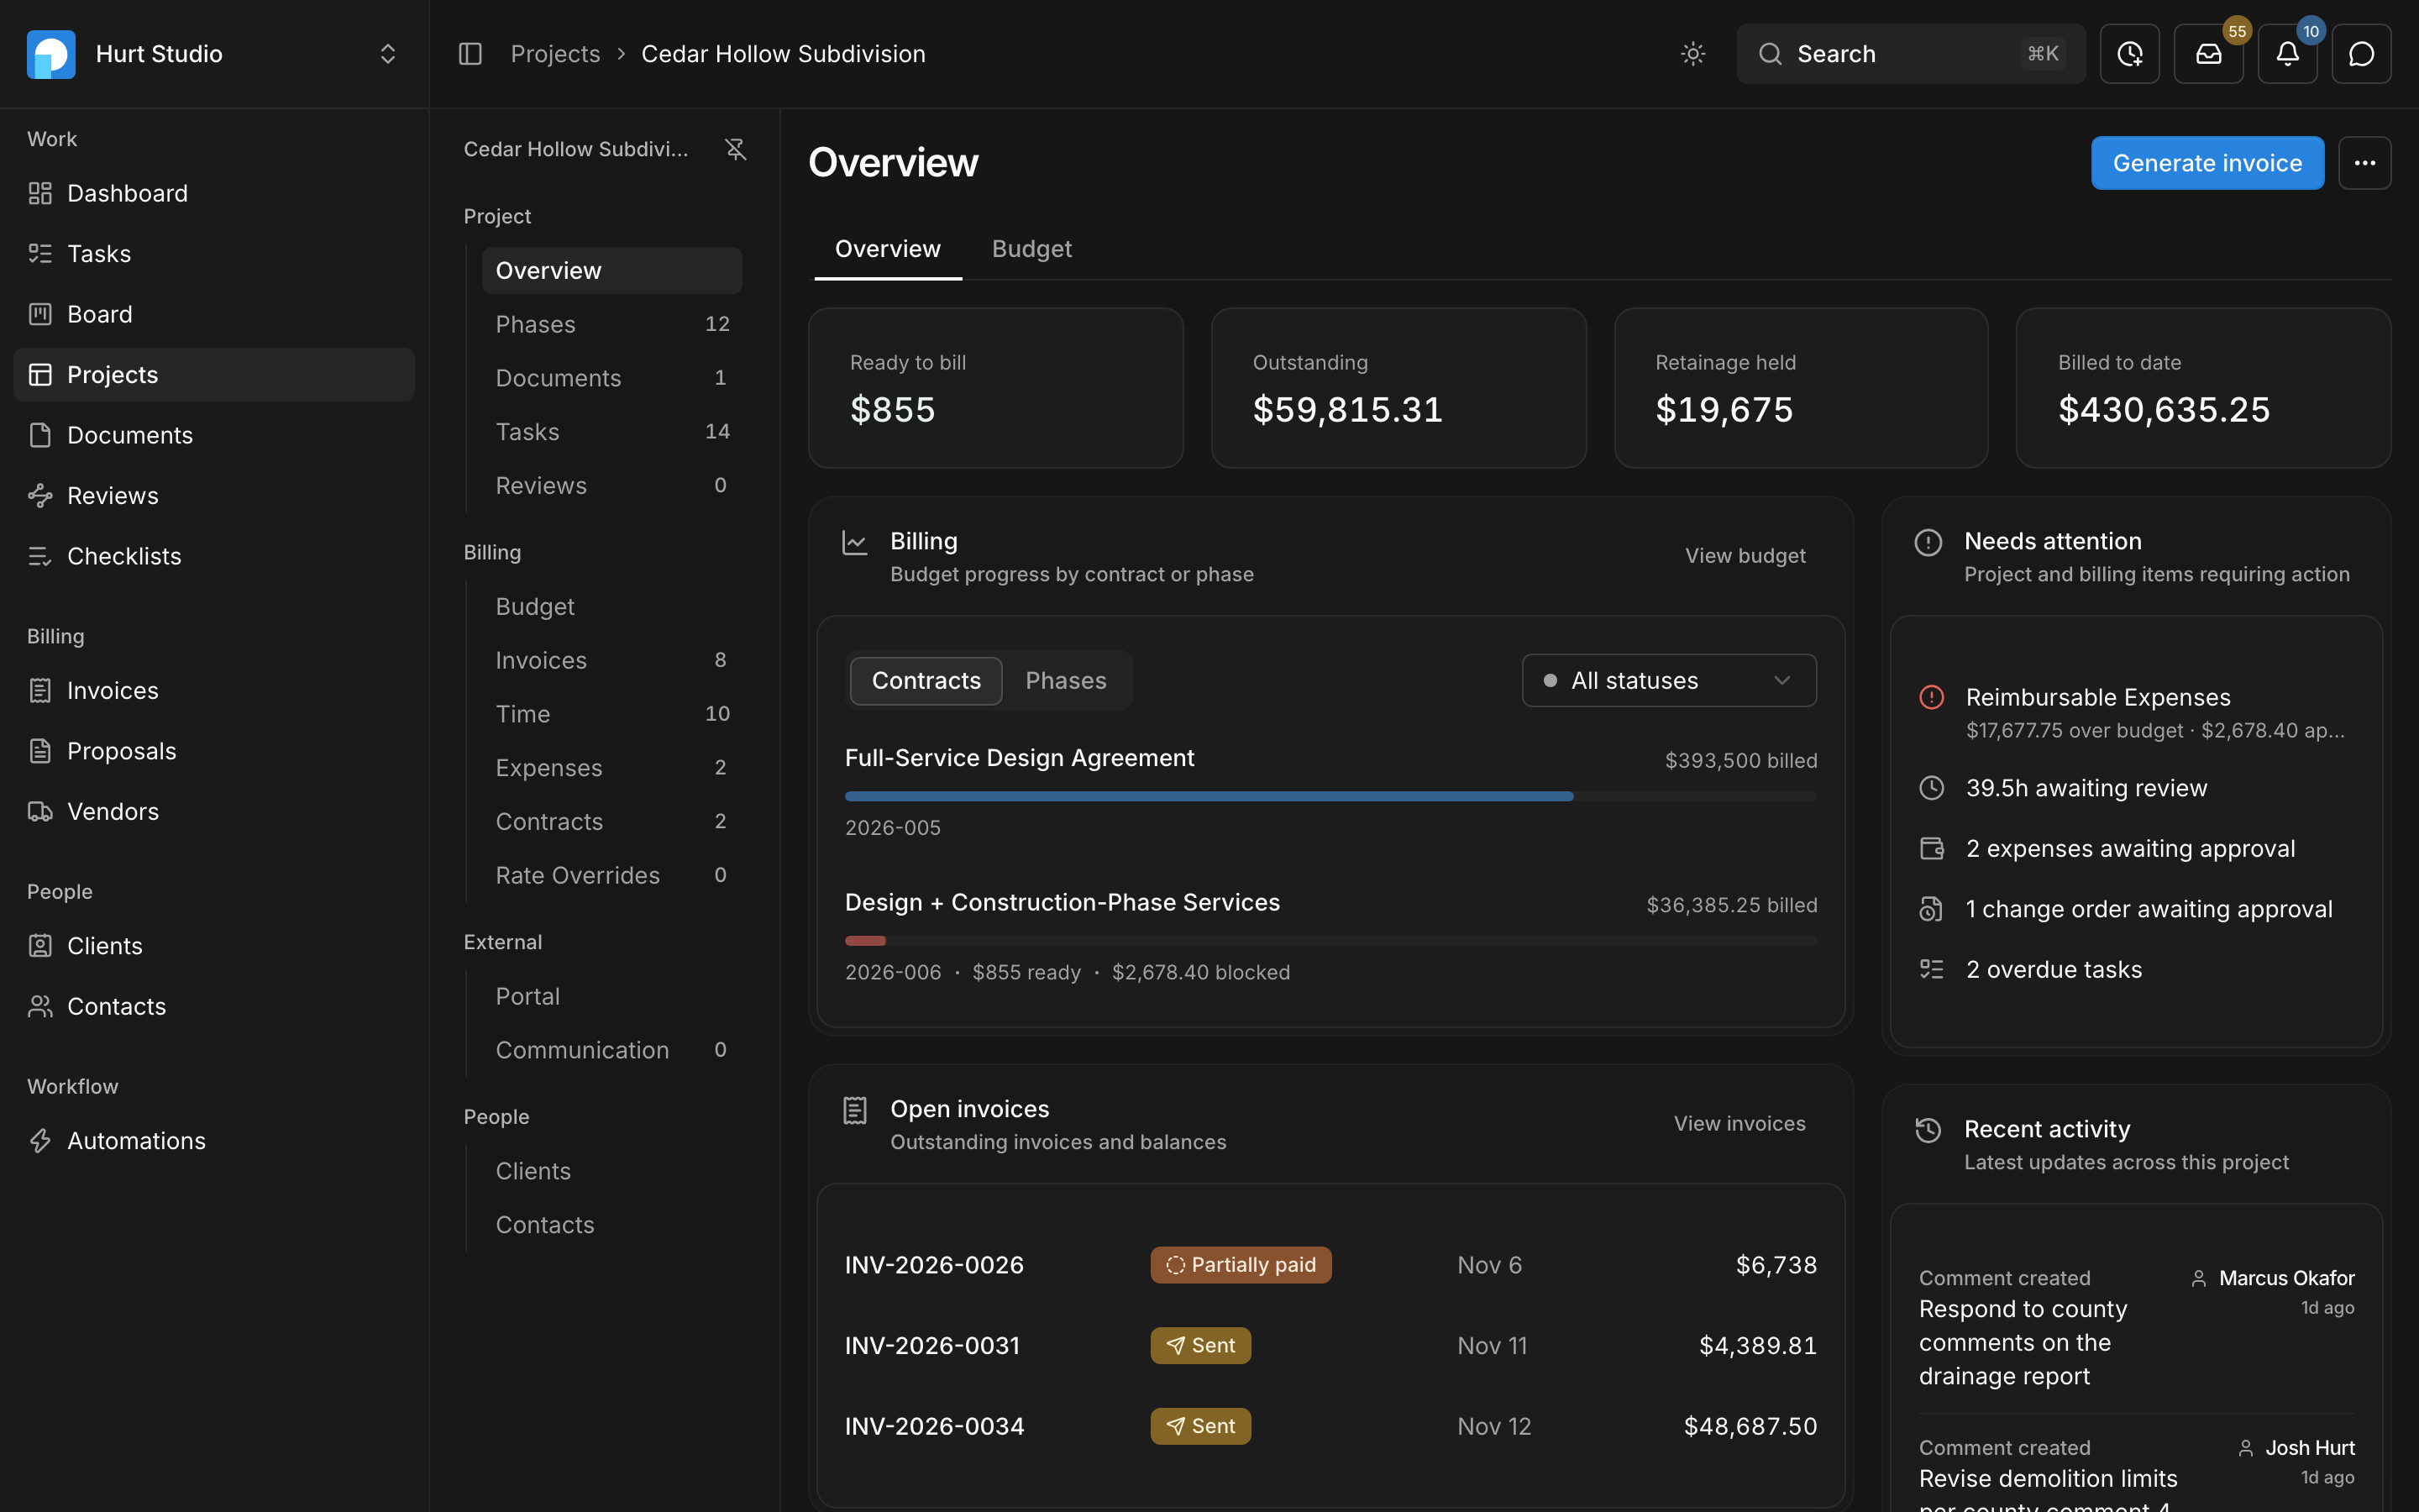Click Generate invoice button
This screenshot has height=1512, width=2419.
[2207, 163]
